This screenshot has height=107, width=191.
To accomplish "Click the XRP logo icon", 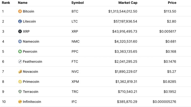I will tap(20, 31).
